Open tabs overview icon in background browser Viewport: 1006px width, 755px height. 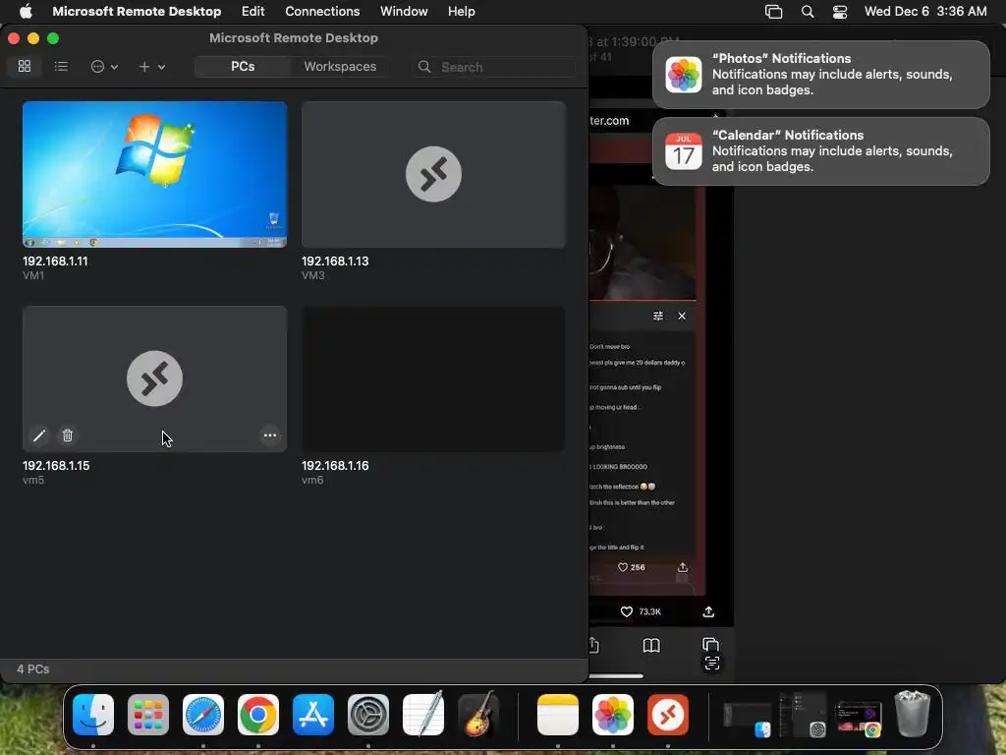[x=711, y=644]
